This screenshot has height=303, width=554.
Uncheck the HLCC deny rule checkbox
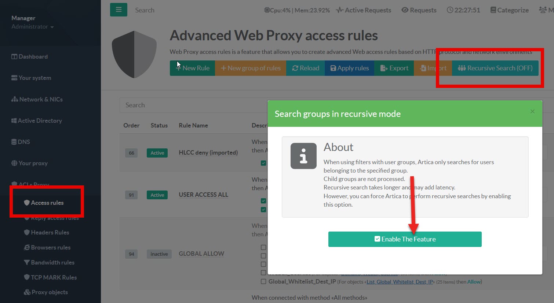pyautogui.click(x=263, y=163)
